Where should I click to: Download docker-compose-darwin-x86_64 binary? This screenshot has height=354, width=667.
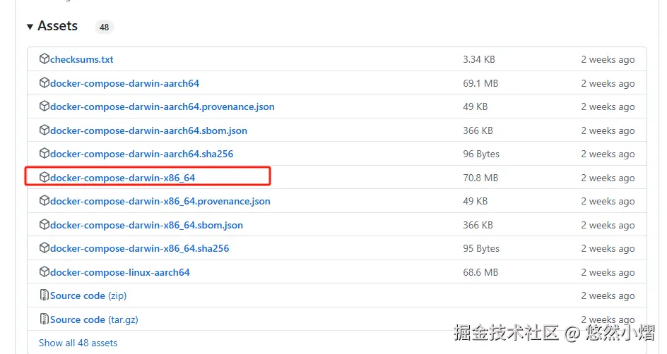coord(122,178)
